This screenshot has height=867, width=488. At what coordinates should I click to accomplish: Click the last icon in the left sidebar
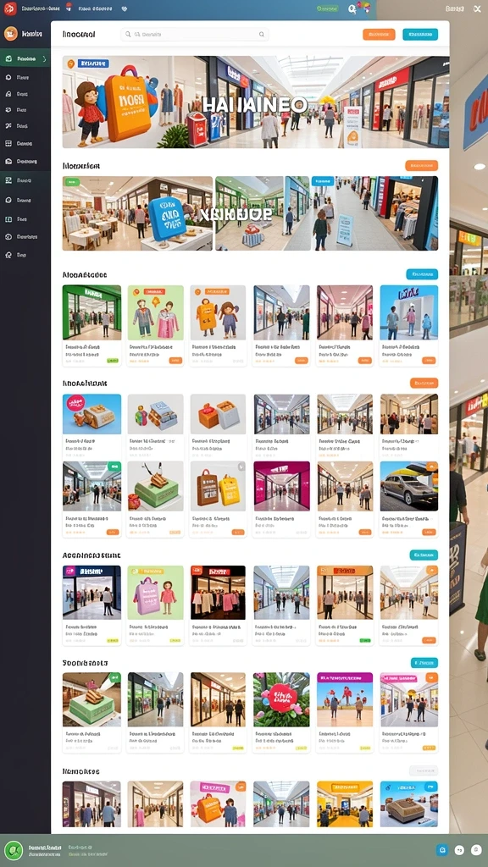click(x=8, y=255)
